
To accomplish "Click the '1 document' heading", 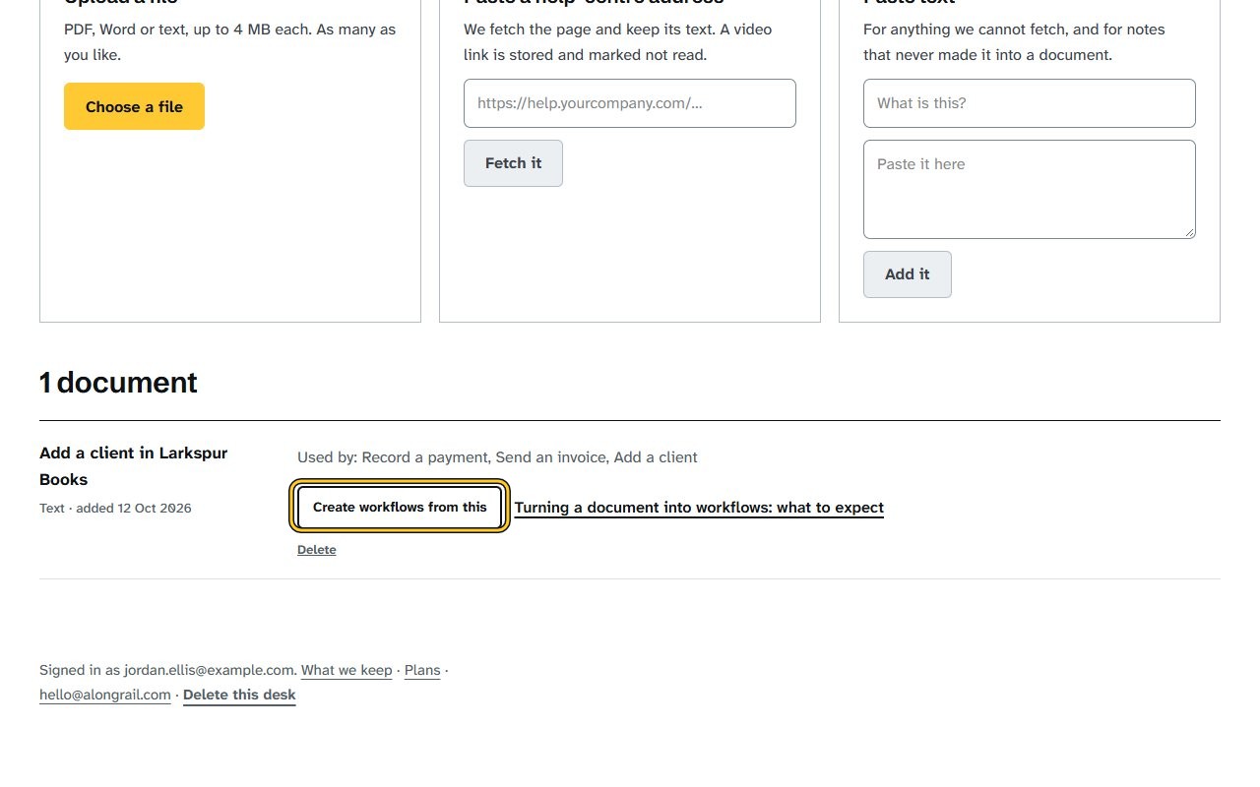I will pyautogui.click(x=118, y=383).
